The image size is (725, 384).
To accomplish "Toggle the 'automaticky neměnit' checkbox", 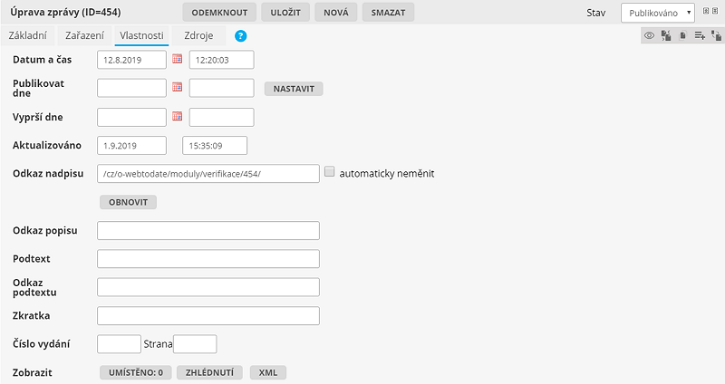I will [330, 172].
